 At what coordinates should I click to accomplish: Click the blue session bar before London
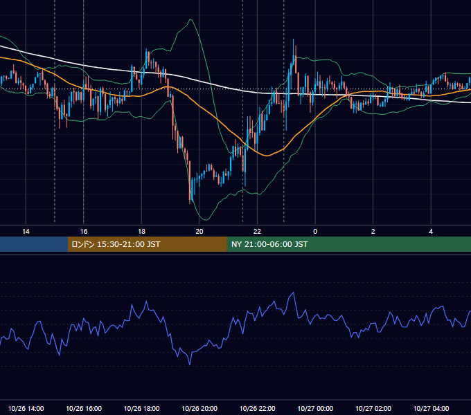coord(34,244)
